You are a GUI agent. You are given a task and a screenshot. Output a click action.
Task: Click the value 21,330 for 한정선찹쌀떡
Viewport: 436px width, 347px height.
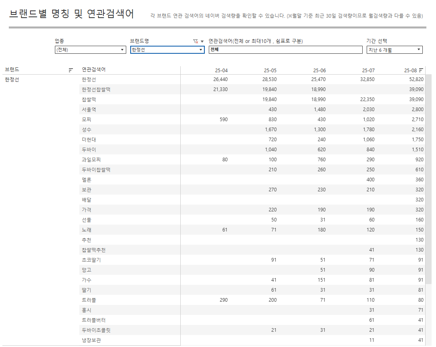[x=220, y=89]
